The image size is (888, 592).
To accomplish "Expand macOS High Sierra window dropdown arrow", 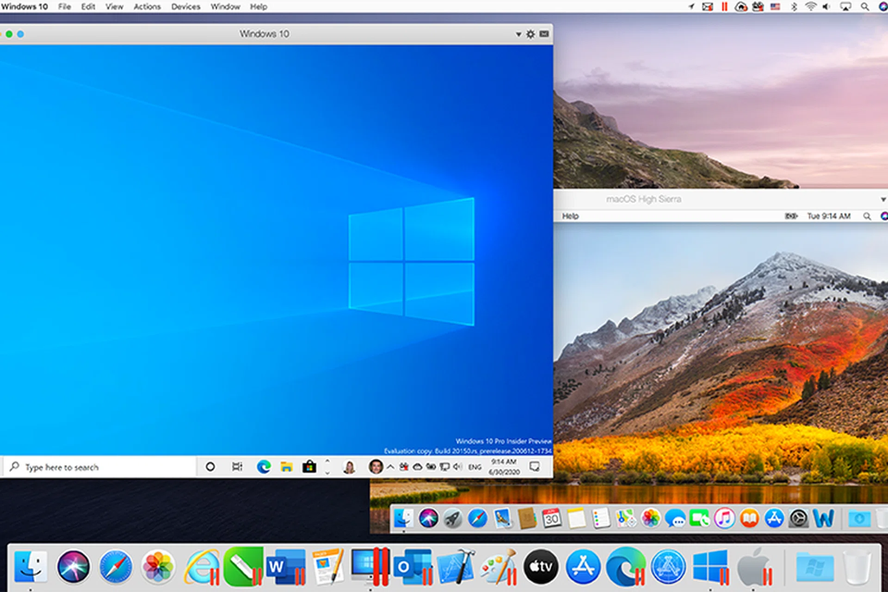I will pyautogui.click(x=883, y=199).
